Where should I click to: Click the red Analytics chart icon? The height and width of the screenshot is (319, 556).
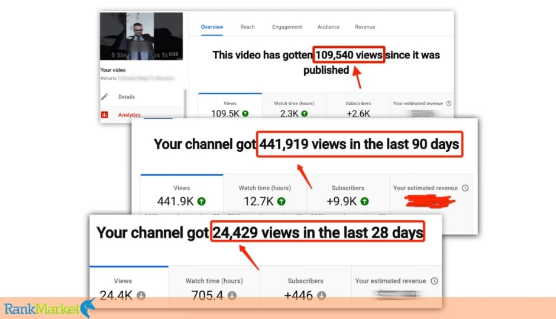click(105, 115)
